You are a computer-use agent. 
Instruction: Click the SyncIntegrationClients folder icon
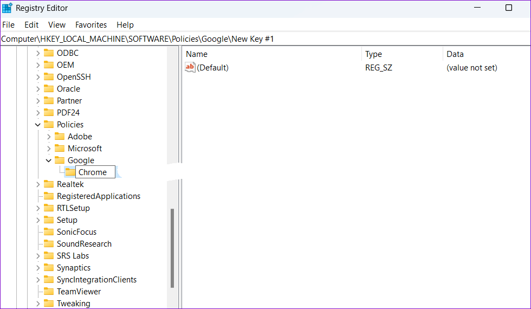(x=49, y=279)
